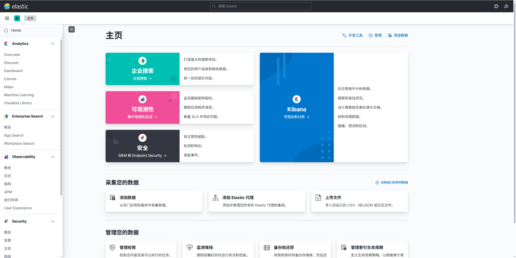Click the Kibana Analytics logo icon in sidebar
This screenshot has height=258, width=516.
pyautogui.click(x=6, y=44)
